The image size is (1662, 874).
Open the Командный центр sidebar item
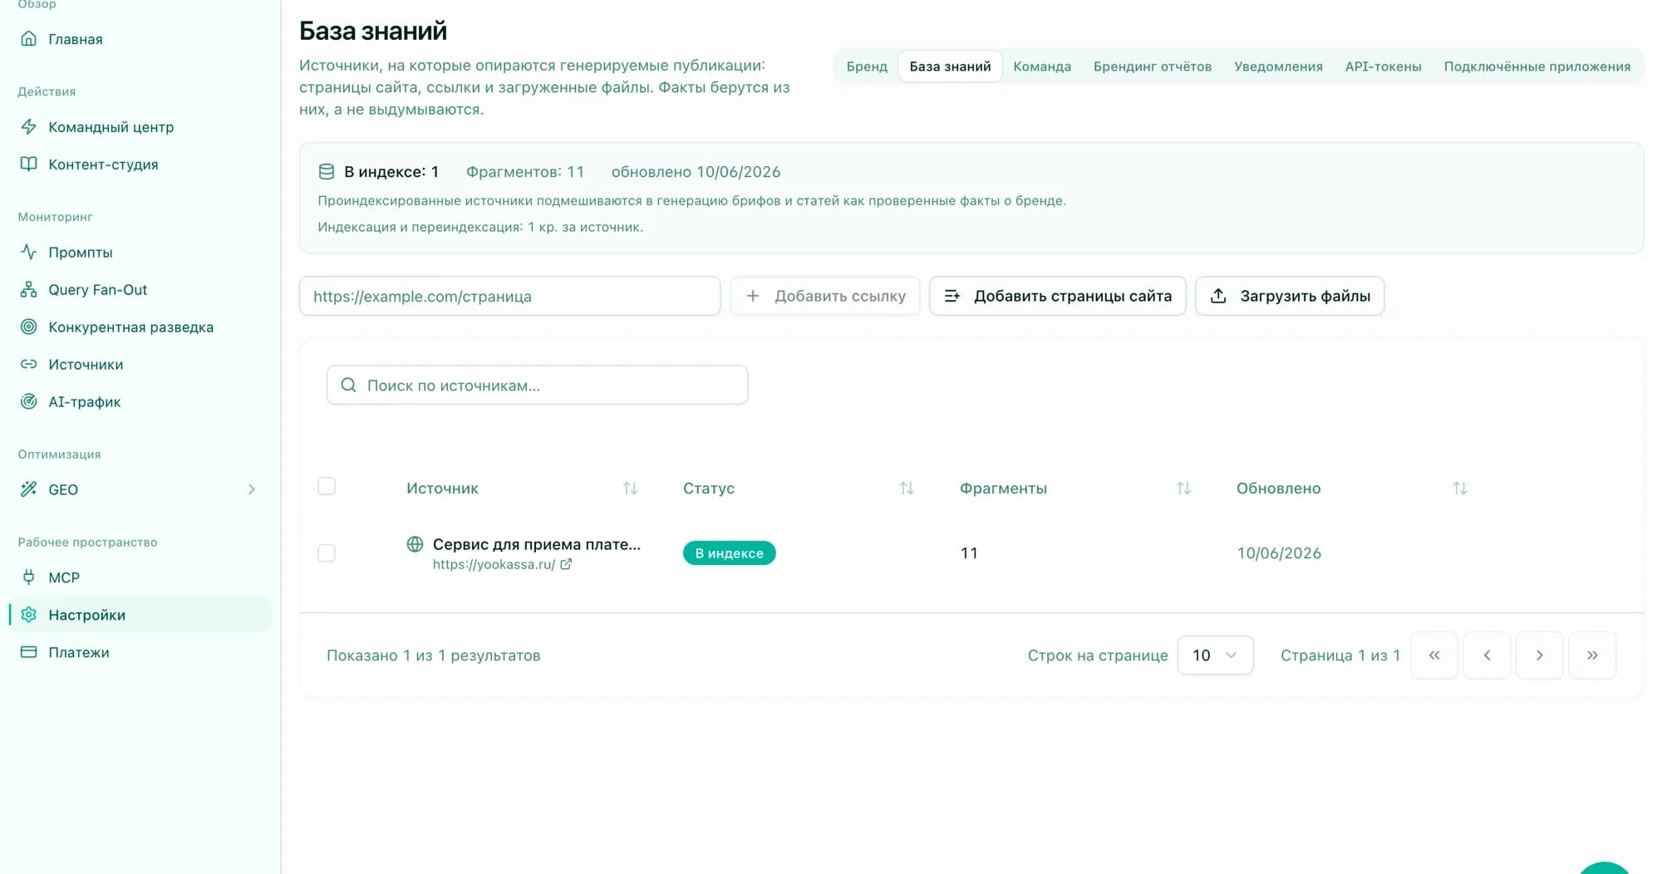[140, 126]
